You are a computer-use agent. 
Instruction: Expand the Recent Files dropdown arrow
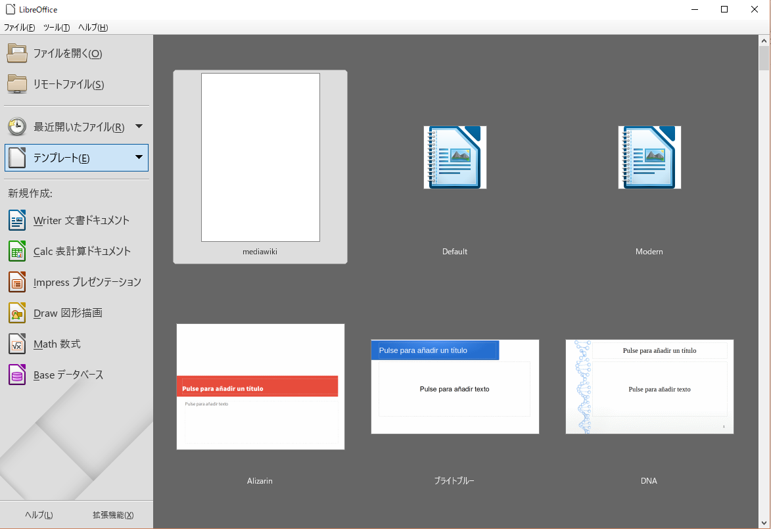click(x=139, y=126)
